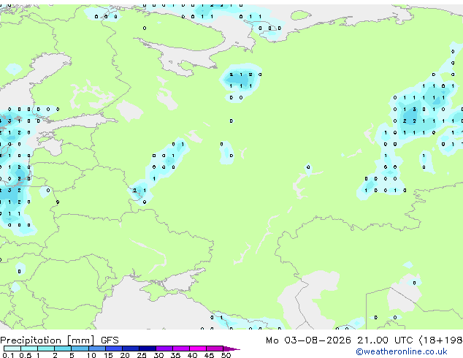Select the legend color for 1 to 2 mm

[46, 349]
